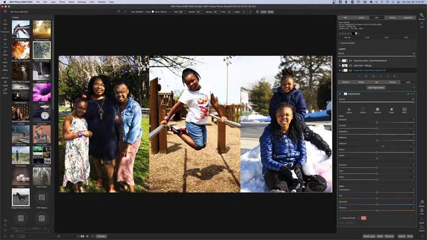Open the Sky tab
Viewport: 427px width, 240px height.
[377, 82]
